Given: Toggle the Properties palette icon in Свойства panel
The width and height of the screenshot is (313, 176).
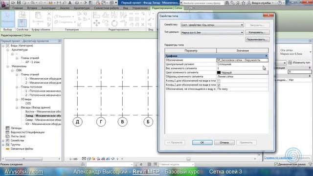Looking at the screenshot, I should [x=22, y=23].
